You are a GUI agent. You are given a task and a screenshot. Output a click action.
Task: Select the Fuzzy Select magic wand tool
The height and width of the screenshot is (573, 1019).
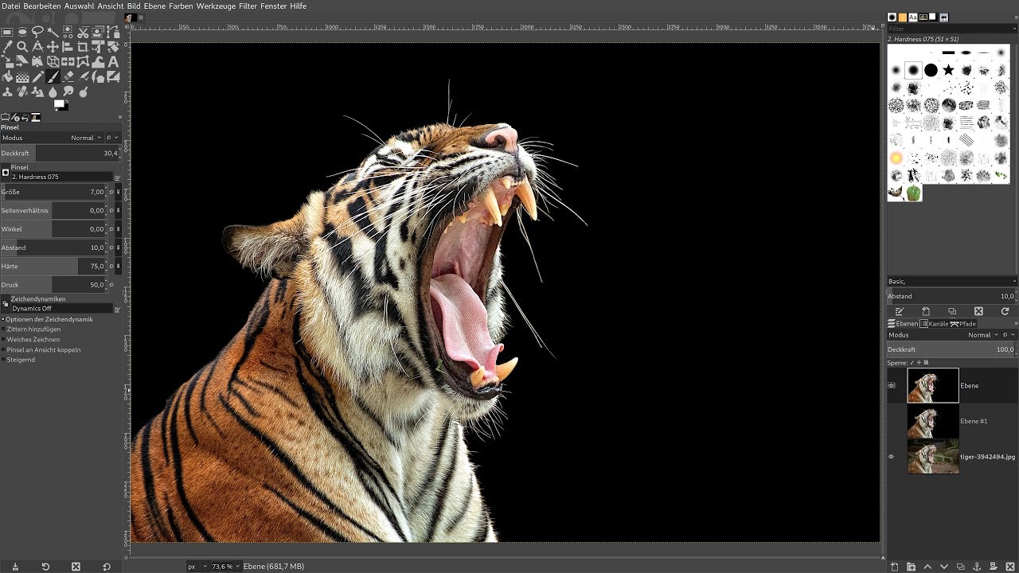tap(53, 32)
